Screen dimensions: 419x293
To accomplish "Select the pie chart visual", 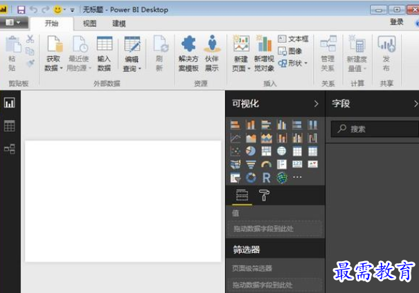I will [251, 151].
